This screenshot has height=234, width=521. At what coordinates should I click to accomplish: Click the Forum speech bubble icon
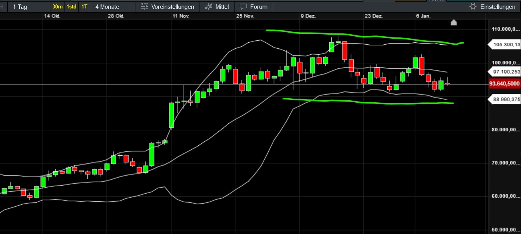243,7
